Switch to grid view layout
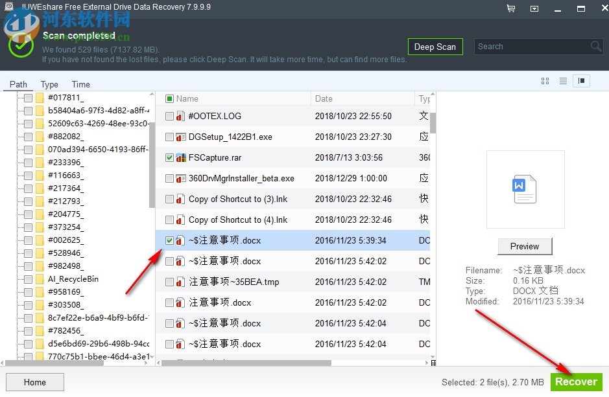This screenshot has width=609, height=397. [x=545, y=81]
